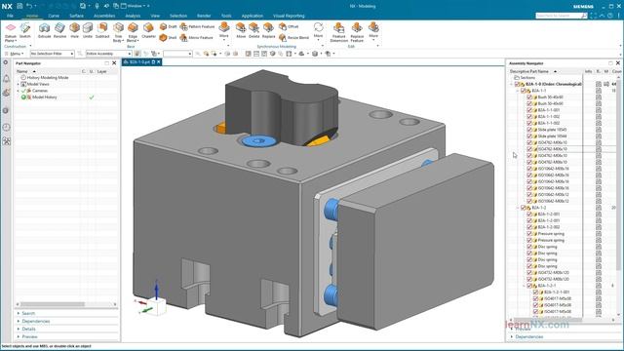Viewport: 624px width, 351px height.
Task: Choose the Chamfer tool
Action: (x=148, y=30)
